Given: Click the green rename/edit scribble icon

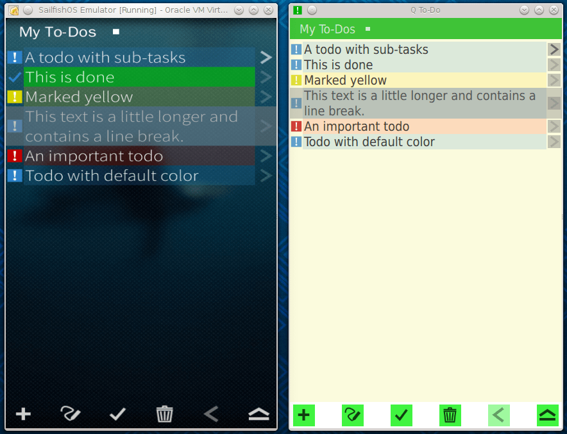Looking at the screenshot, I should point(352,415).
